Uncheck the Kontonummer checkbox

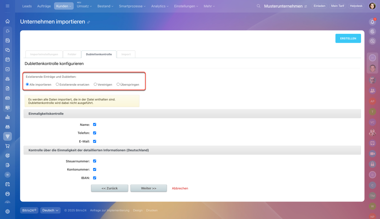95,169
